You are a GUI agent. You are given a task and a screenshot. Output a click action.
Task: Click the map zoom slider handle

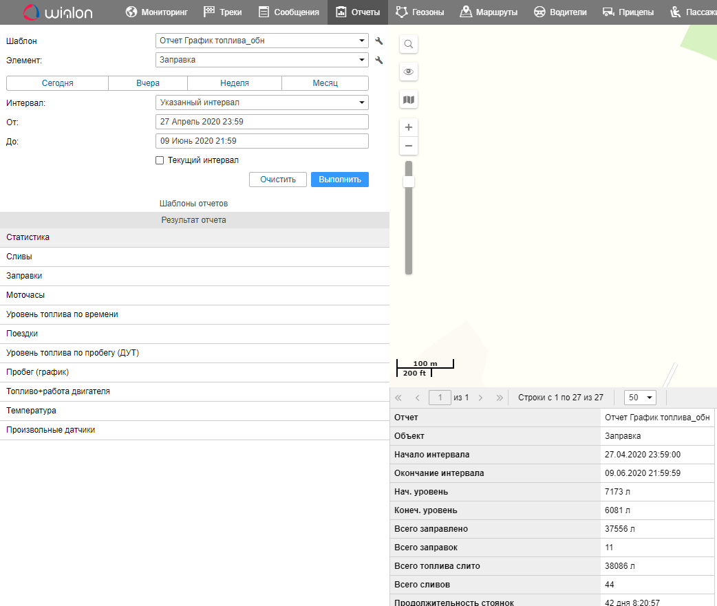409,182
